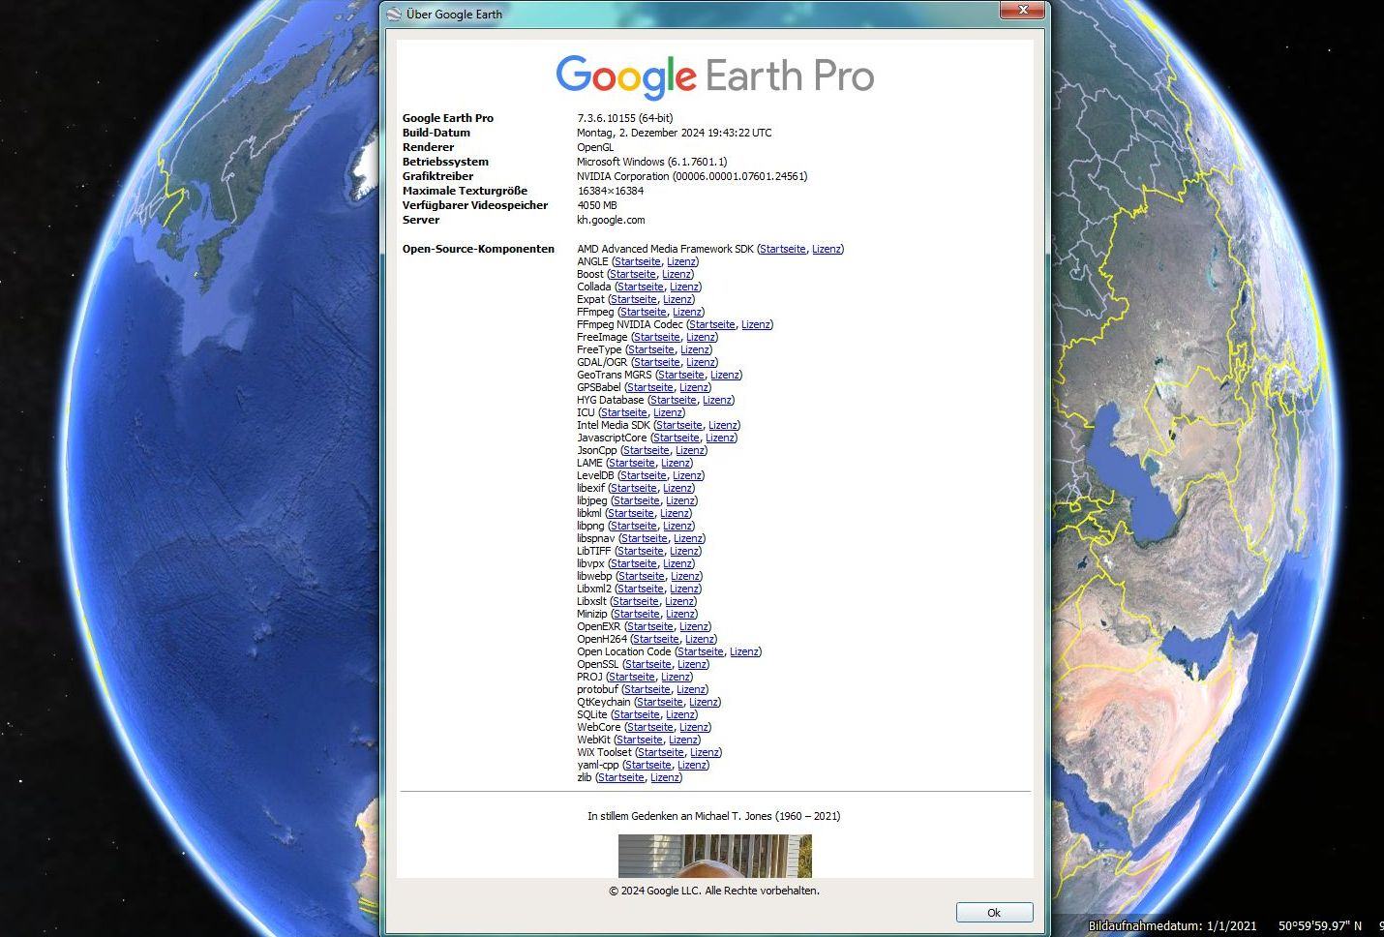Open WebKit Startseite link

(x=640, y=740)
